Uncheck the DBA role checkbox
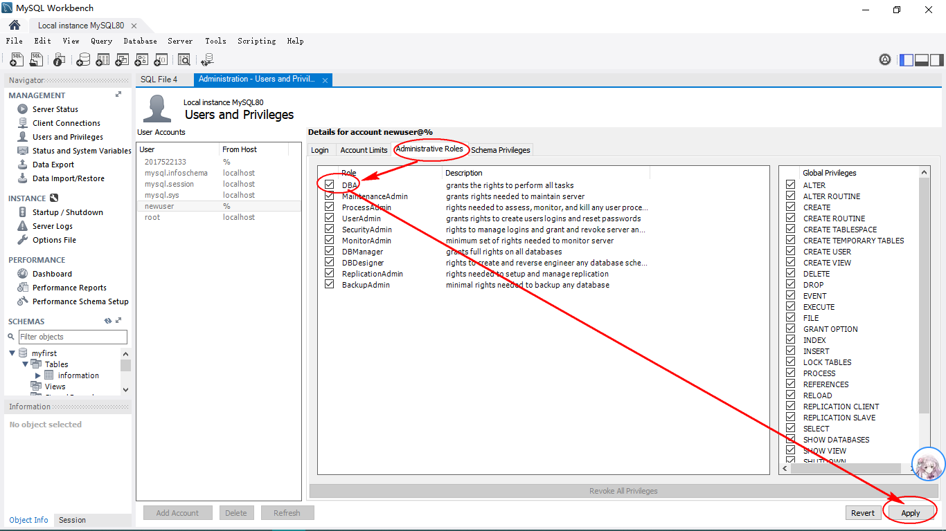The width and height of the screenshot is (946, 531). pyautogui.click(x=330, y=185)
